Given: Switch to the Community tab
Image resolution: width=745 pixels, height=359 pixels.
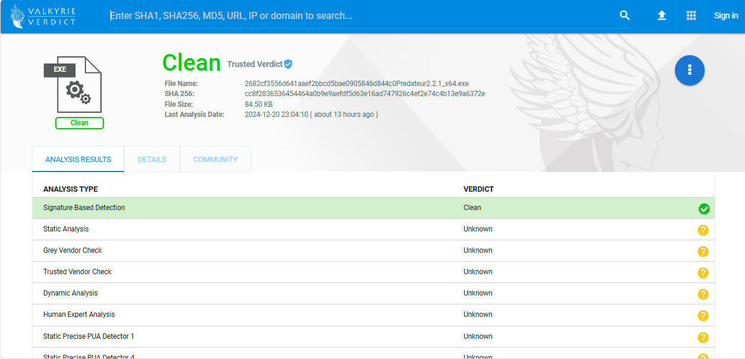Looking at the screenshot, I should (215, 159).
